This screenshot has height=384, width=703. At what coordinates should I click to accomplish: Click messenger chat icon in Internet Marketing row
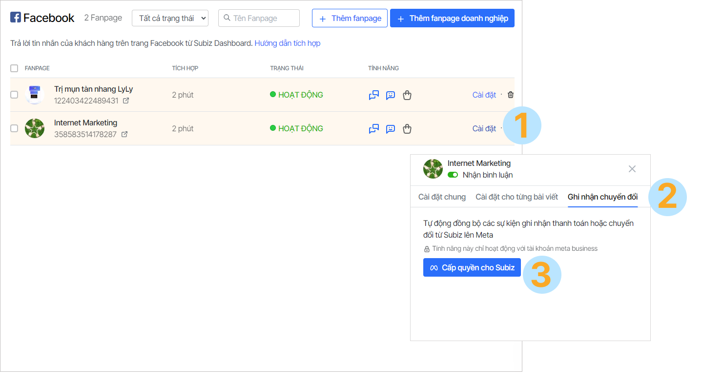[374, 129]
